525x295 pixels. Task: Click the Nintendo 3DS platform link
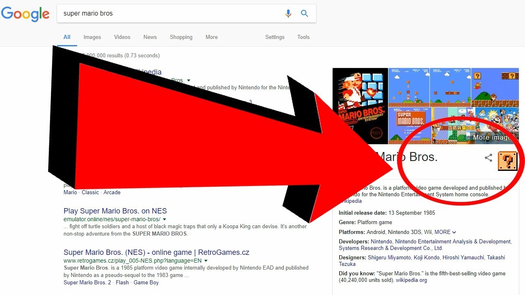point(404,232)
